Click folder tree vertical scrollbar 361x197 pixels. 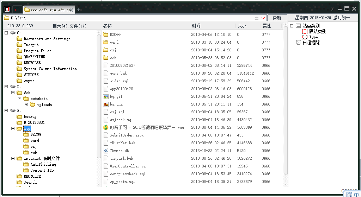coord(99,96)
